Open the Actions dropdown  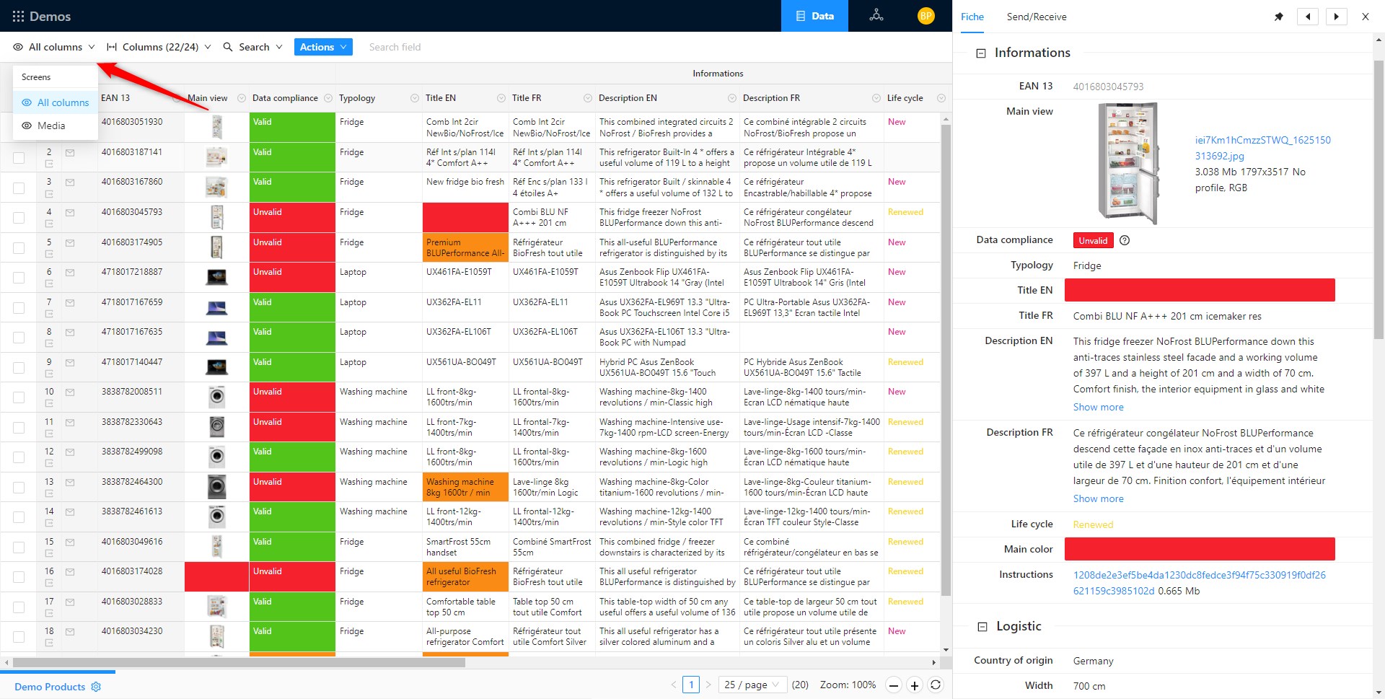click(x=322, y=47)
